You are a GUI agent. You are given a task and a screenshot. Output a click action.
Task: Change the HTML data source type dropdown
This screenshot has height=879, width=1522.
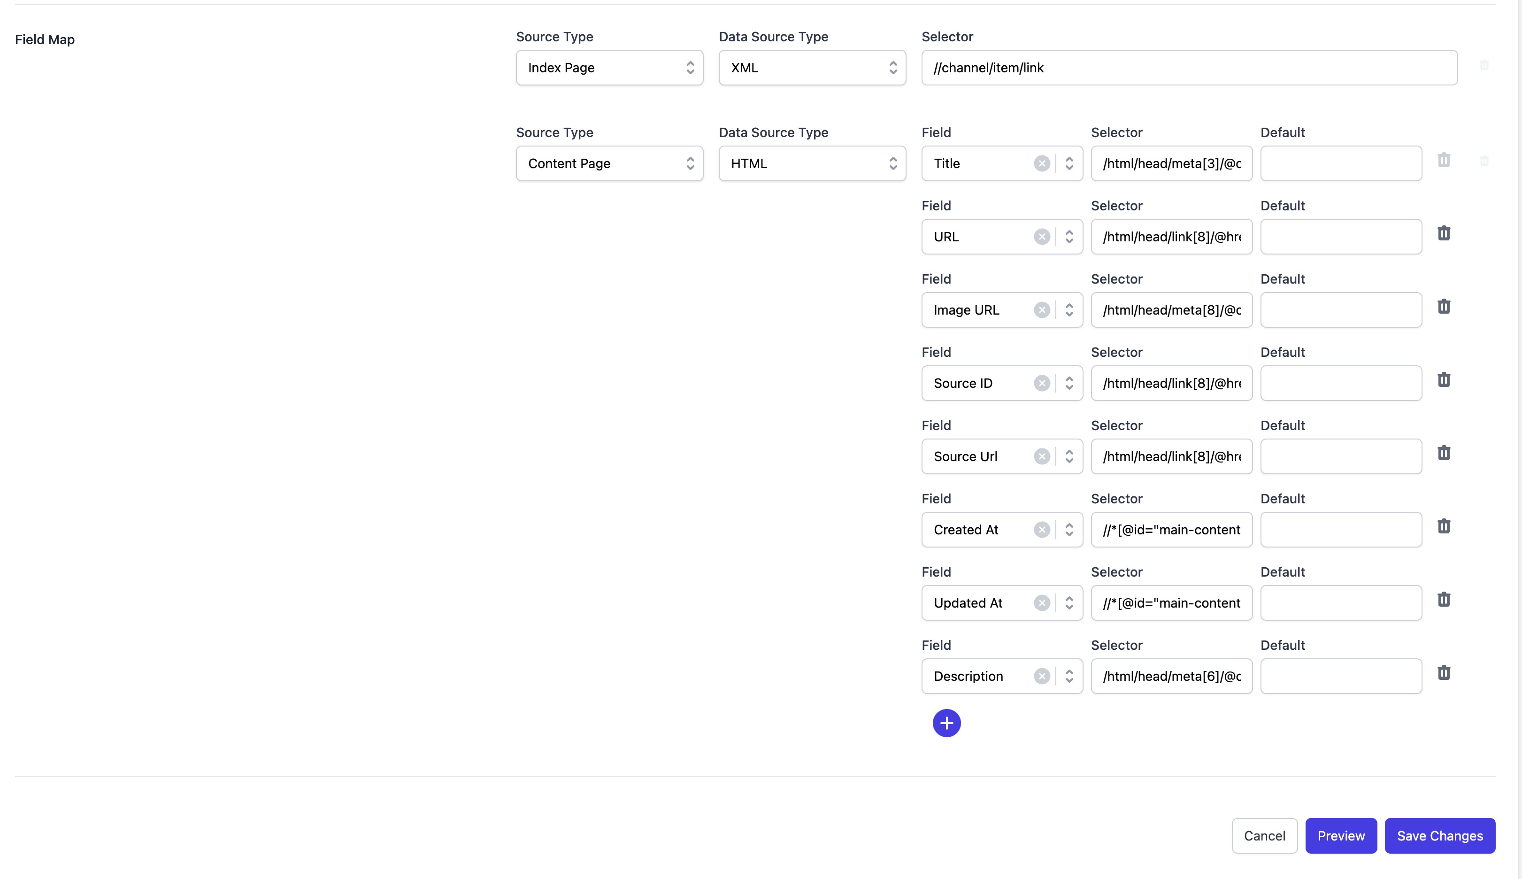tap(812, 163)
